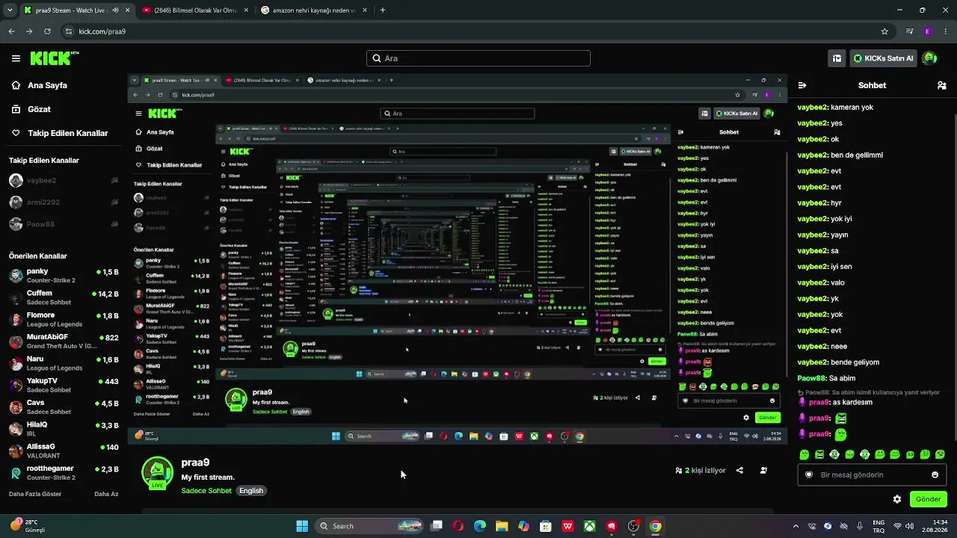Open the account avatar menu right of KICKs Satın Al
The width and height of the screenshot is (957, 538).
[929, 58]
